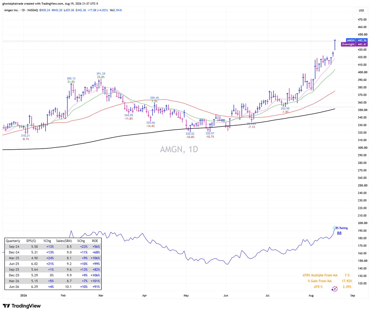Image resolution: width=371 pixels, height=313 pixels.
Task: Click the 2026 label on the time axis
Action: [23, 295]
